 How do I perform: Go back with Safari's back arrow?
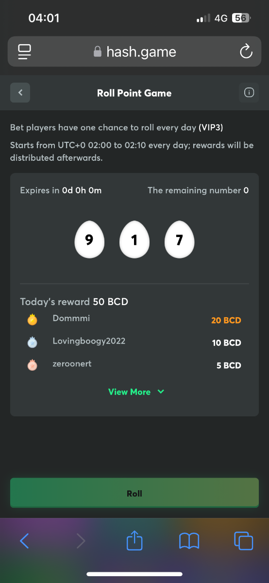tap(24, 541)
